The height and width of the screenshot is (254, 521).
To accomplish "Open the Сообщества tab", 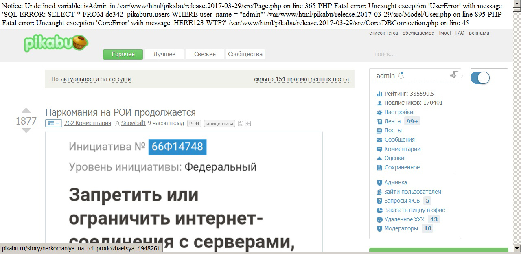I will (245, 54).
